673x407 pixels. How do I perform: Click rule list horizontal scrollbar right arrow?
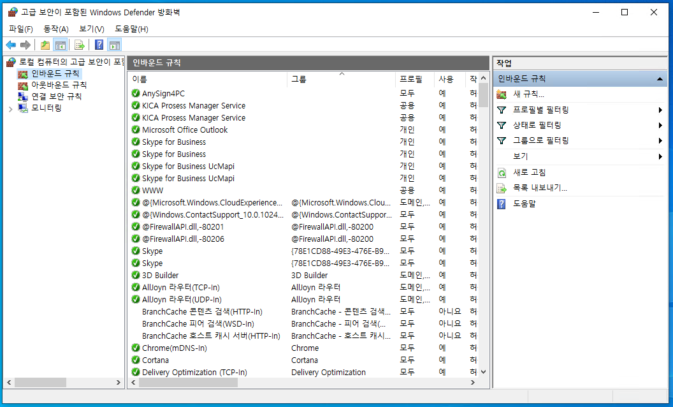pos(473,383)
